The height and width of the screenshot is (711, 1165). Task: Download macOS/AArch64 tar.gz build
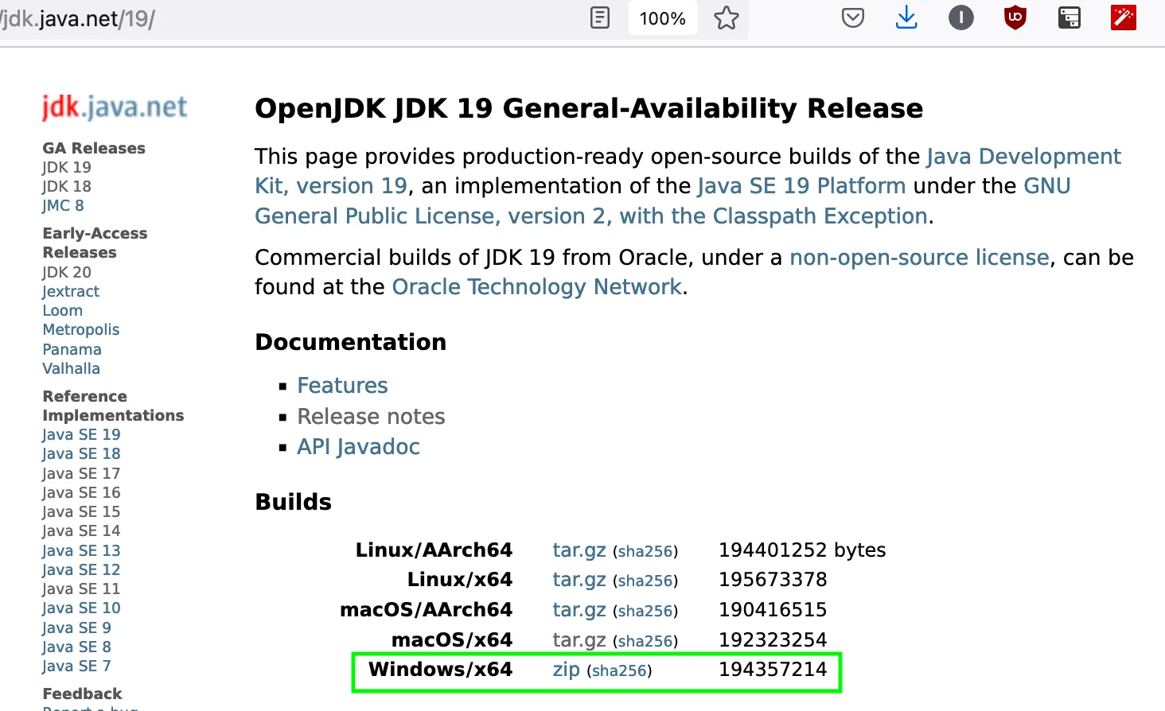579,610
